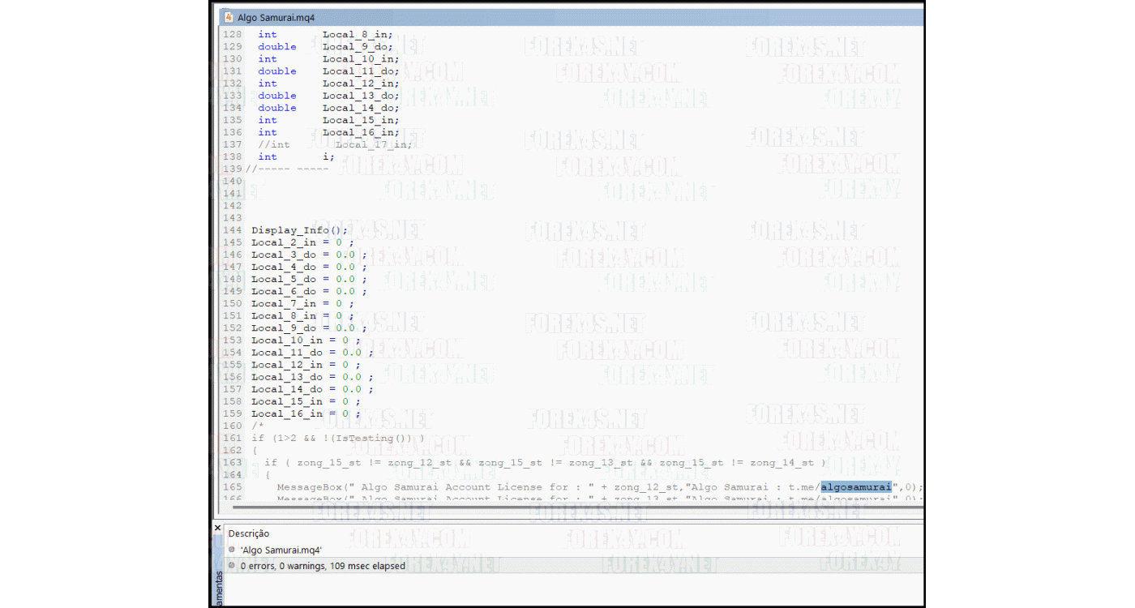Click the bullet icon beside 'Algo Samurai.mq4' log entry
The image size is (1135, 608).
232,550
